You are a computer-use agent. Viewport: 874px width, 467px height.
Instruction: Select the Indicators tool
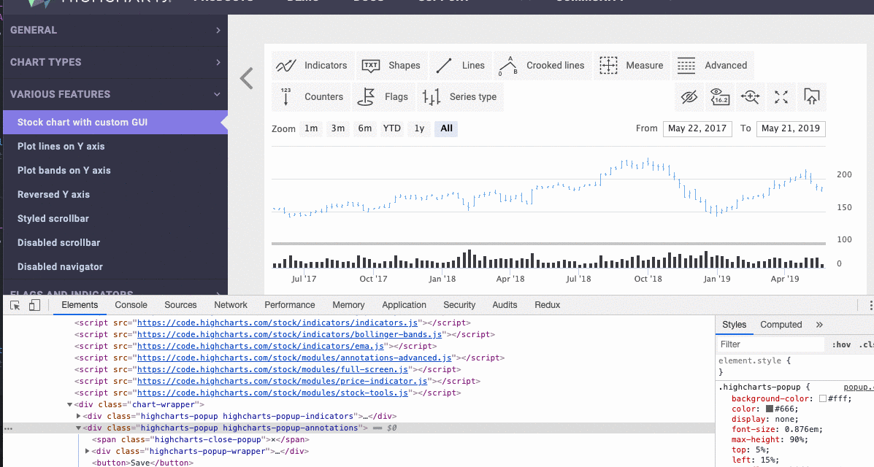[313, 65]
